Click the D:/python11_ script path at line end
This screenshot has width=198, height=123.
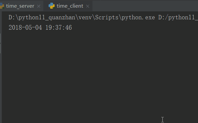[x=178, y=17]
